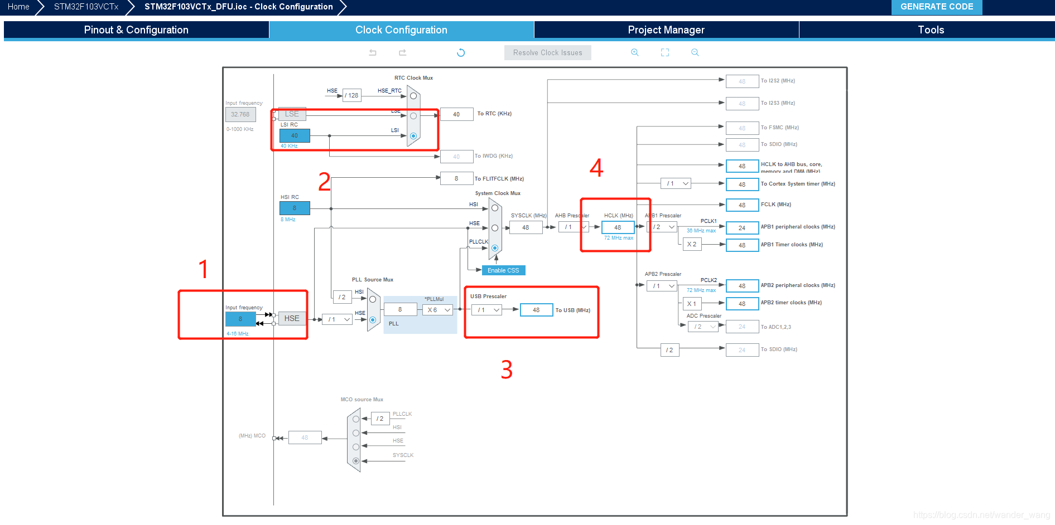
Task: Click Resolve Clock Issues button
Action: [x=548, y=52]
